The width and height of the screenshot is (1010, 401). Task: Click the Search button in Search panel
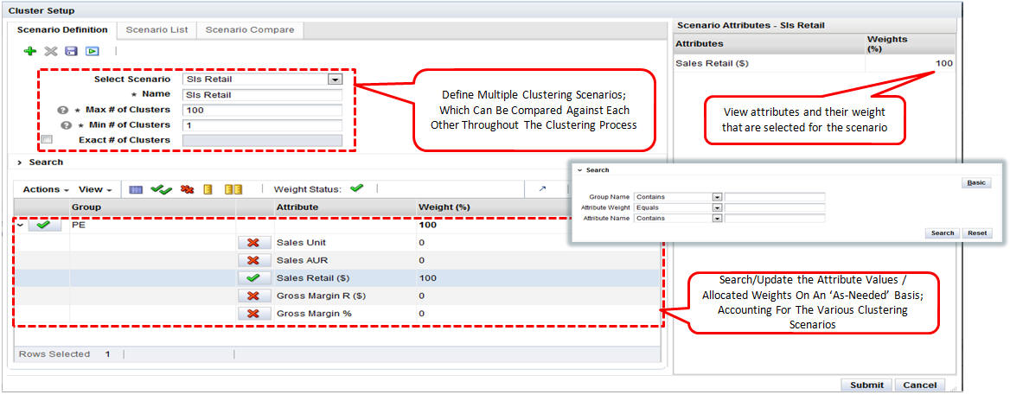(943, 233)
